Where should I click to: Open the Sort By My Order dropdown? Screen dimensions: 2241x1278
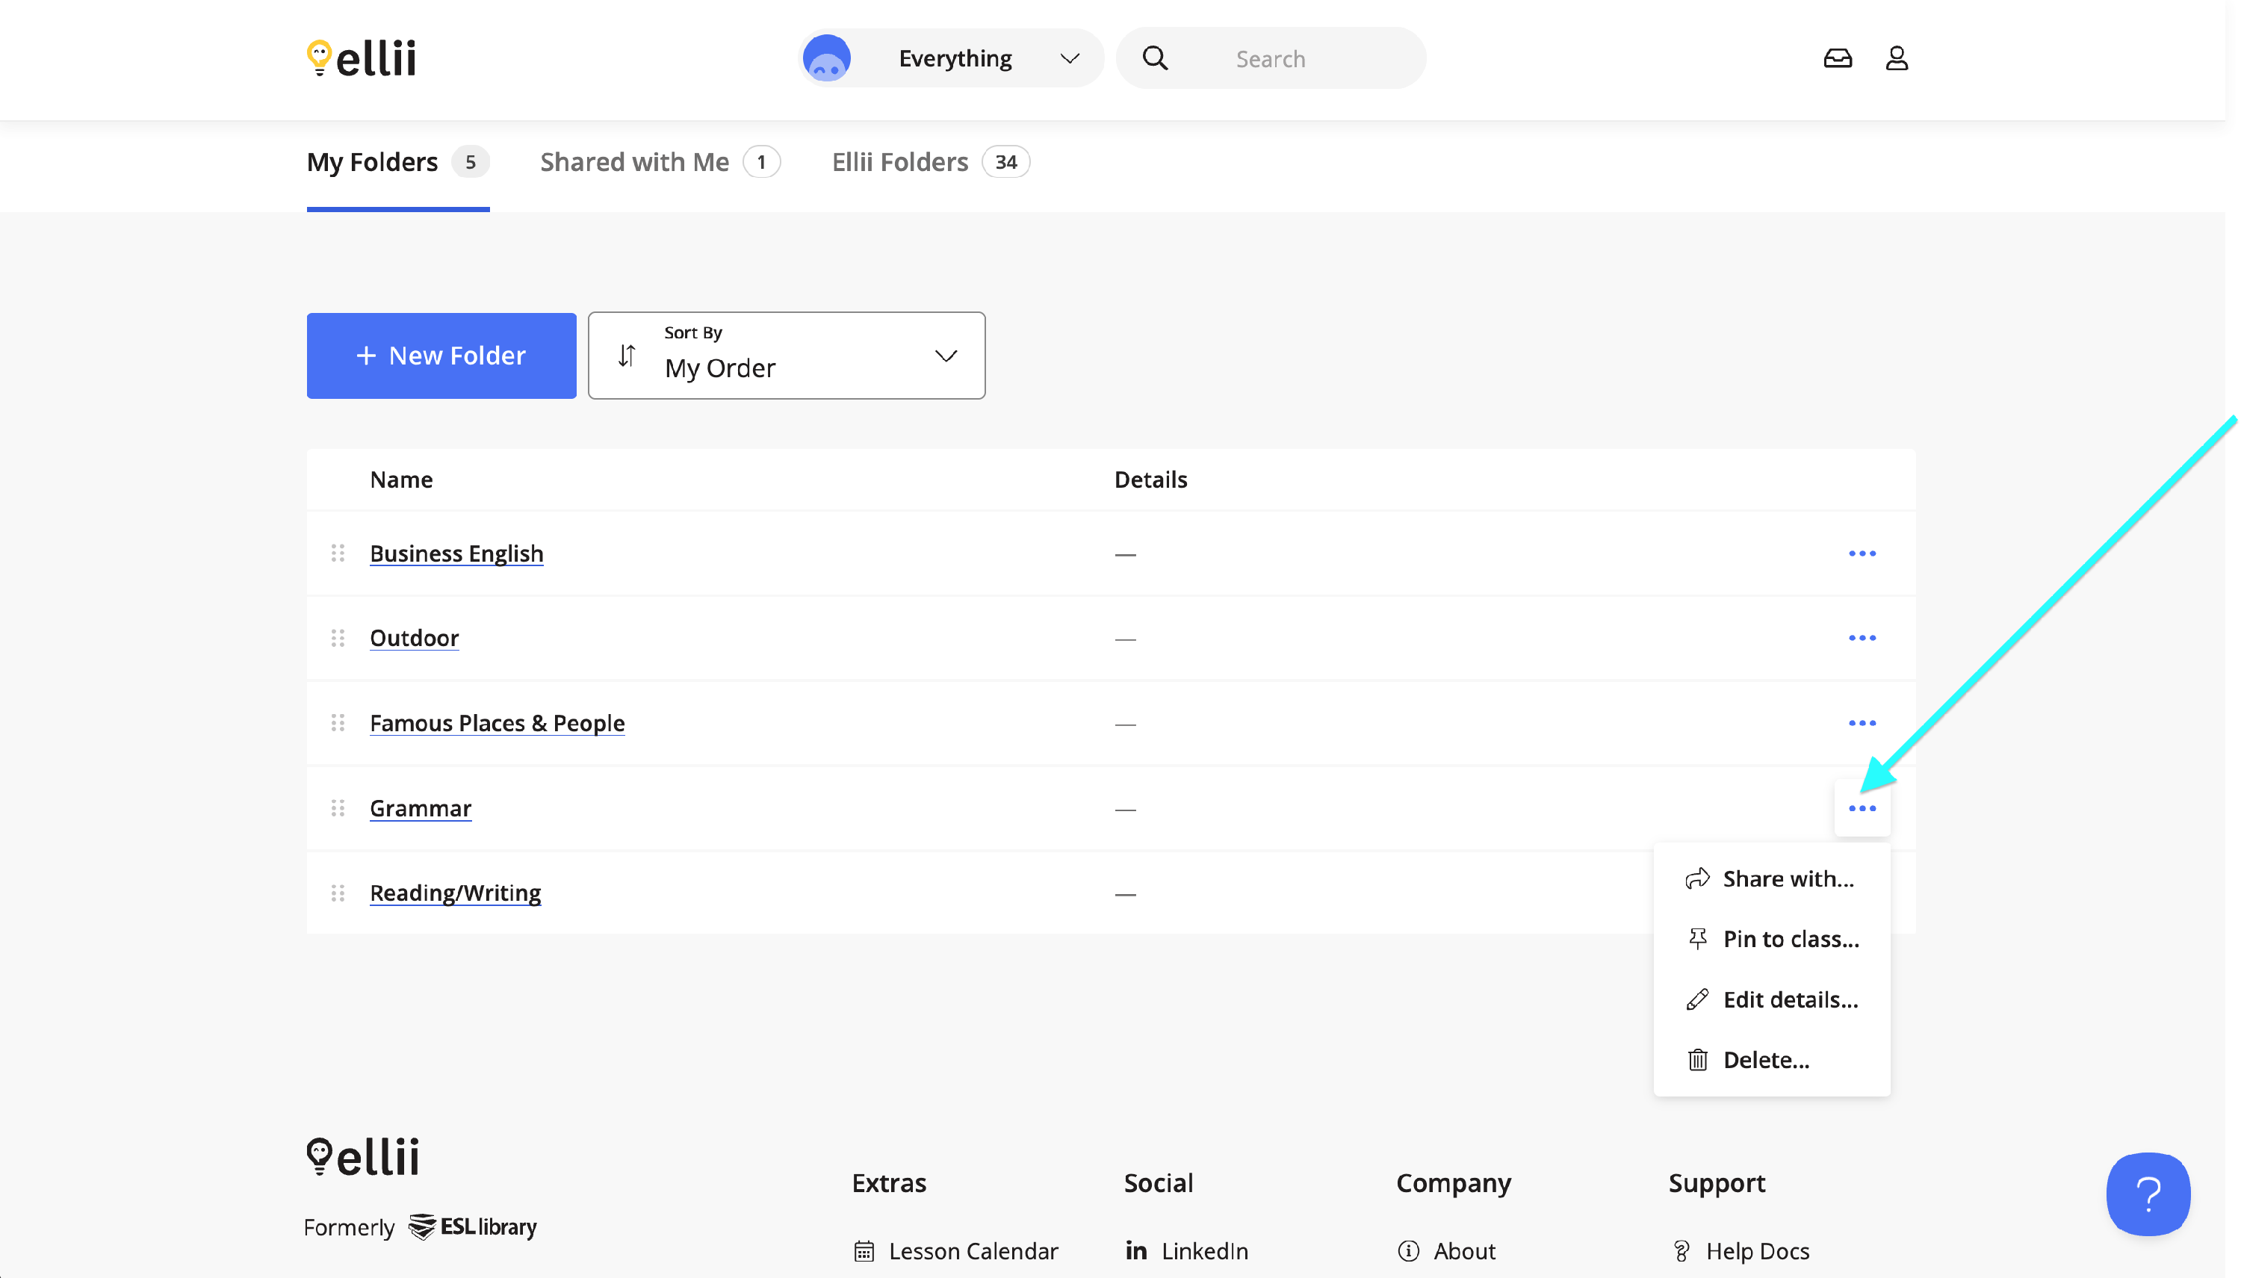[786, 356]
